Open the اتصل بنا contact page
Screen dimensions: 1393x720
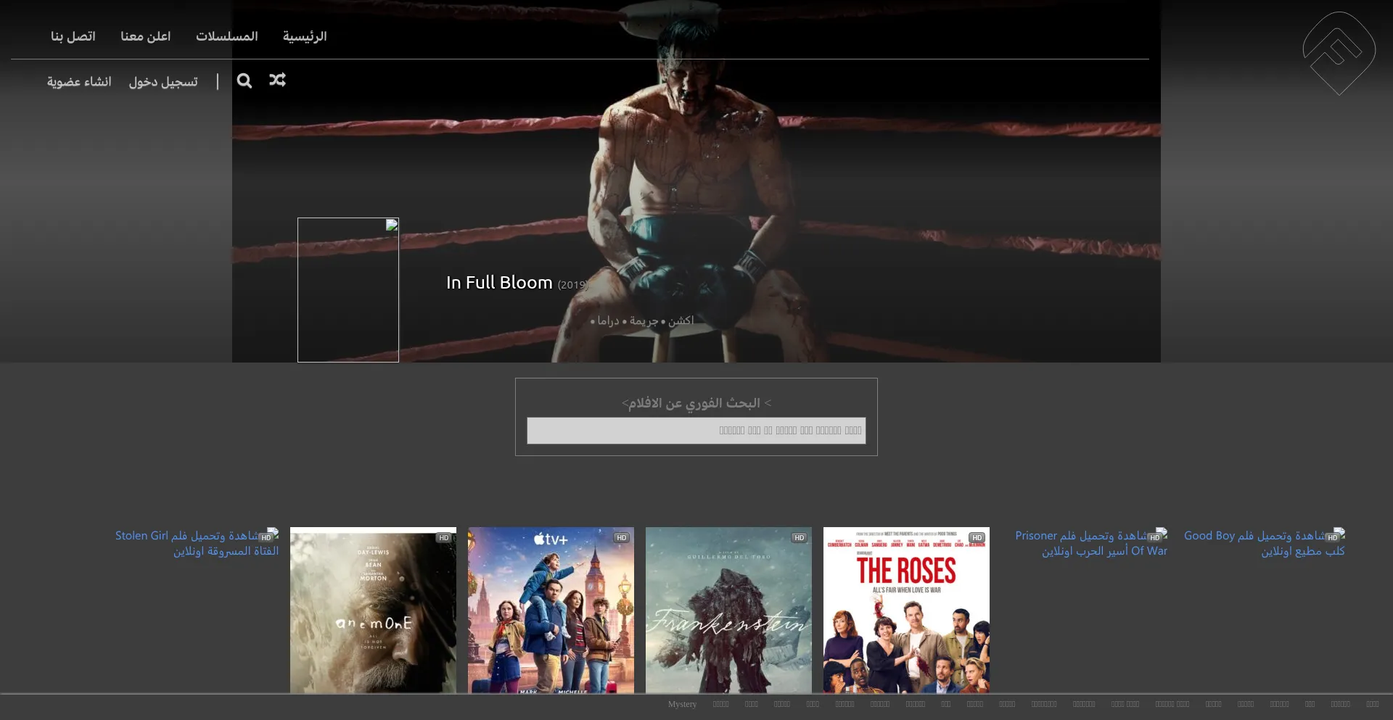pos(73,36)
